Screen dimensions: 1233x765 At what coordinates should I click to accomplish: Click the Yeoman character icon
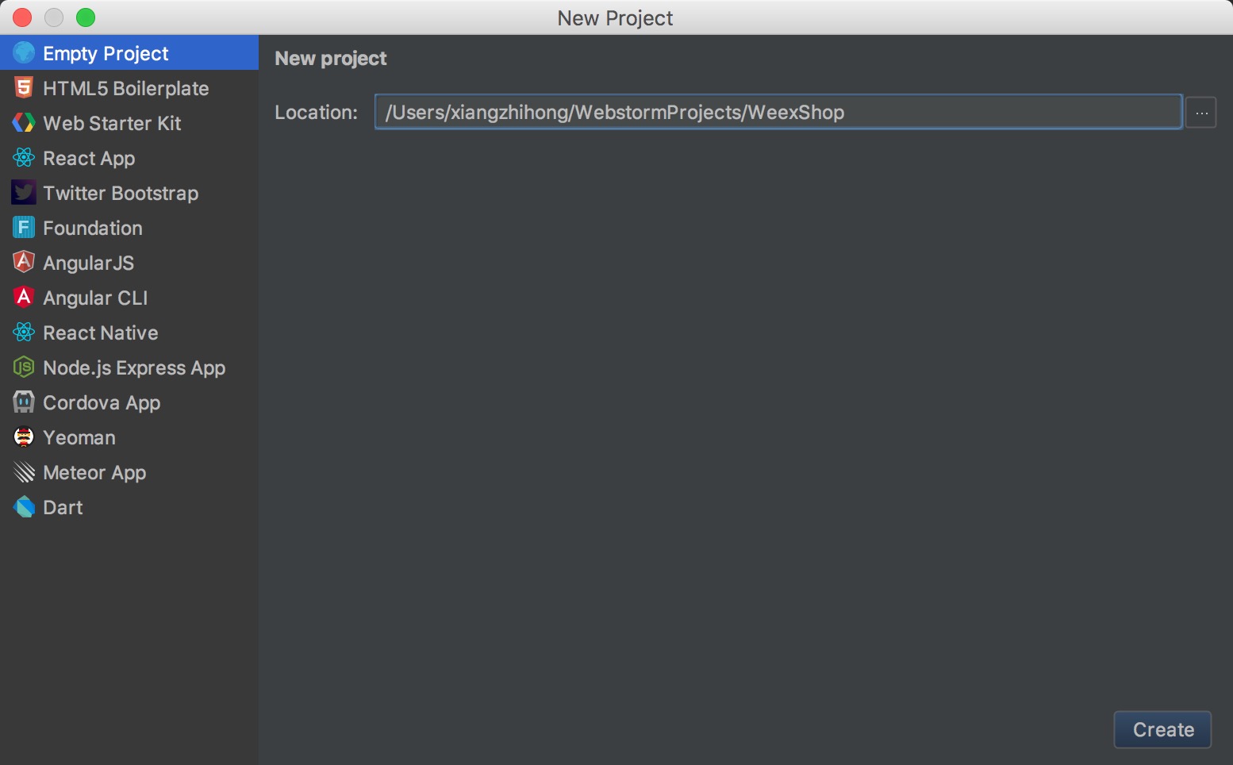[24, 437]
